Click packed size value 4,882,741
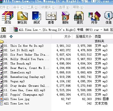This screenshot has height=111, width=113. (x=84, y=77)
